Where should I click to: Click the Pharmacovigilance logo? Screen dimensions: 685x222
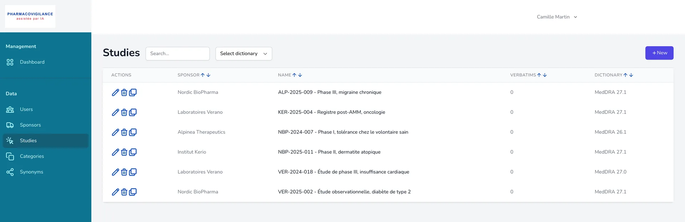[30, 16]
